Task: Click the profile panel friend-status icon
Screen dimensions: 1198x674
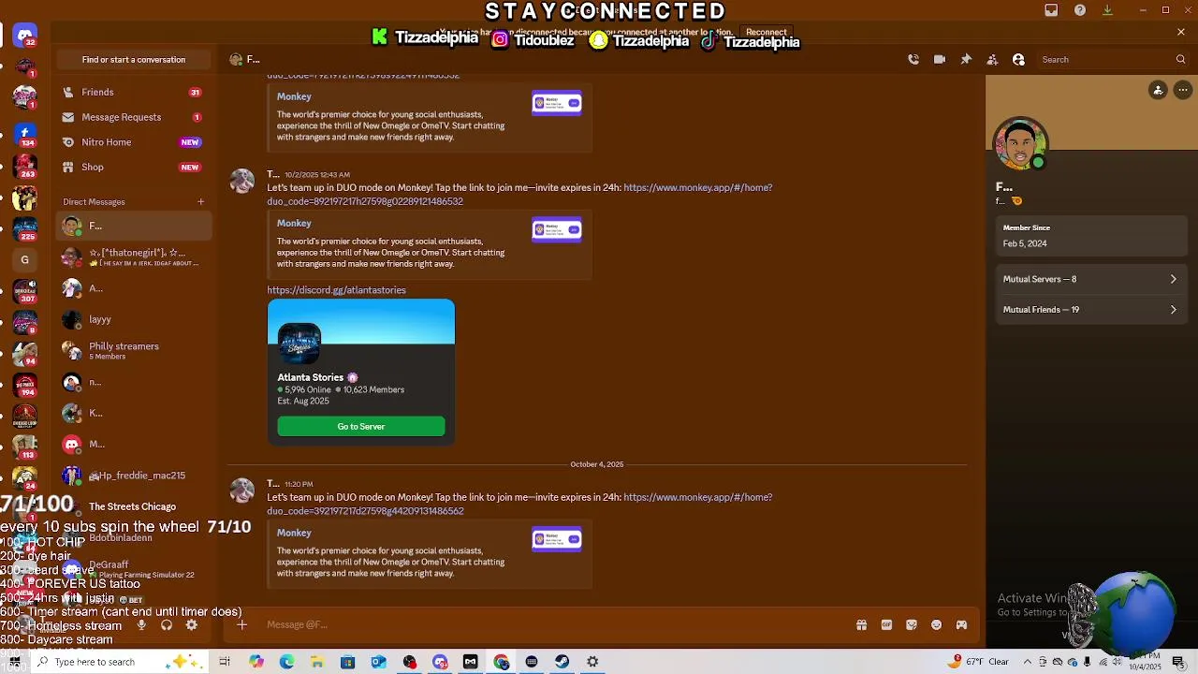Action: (1158, 90)
